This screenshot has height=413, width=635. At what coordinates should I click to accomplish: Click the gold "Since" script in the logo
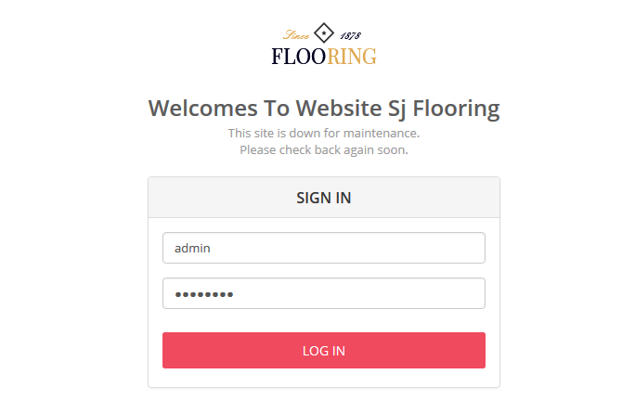click(296, 35)
